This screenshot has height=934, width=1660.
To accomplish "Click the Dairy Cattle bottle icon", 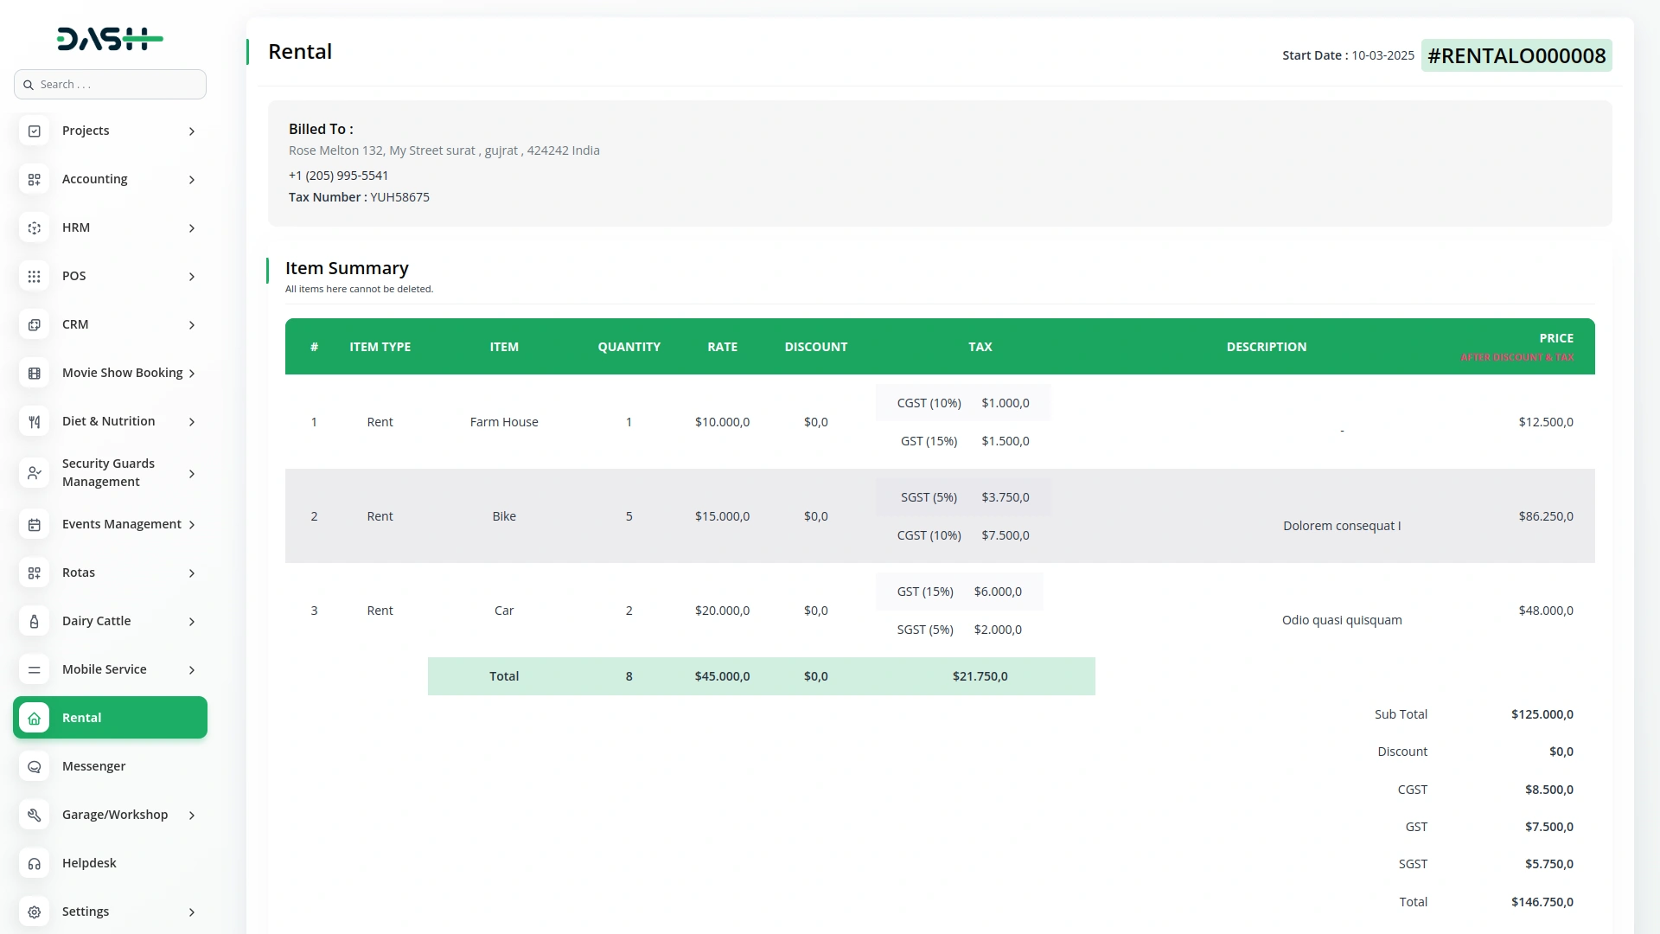I will point(35,622).
